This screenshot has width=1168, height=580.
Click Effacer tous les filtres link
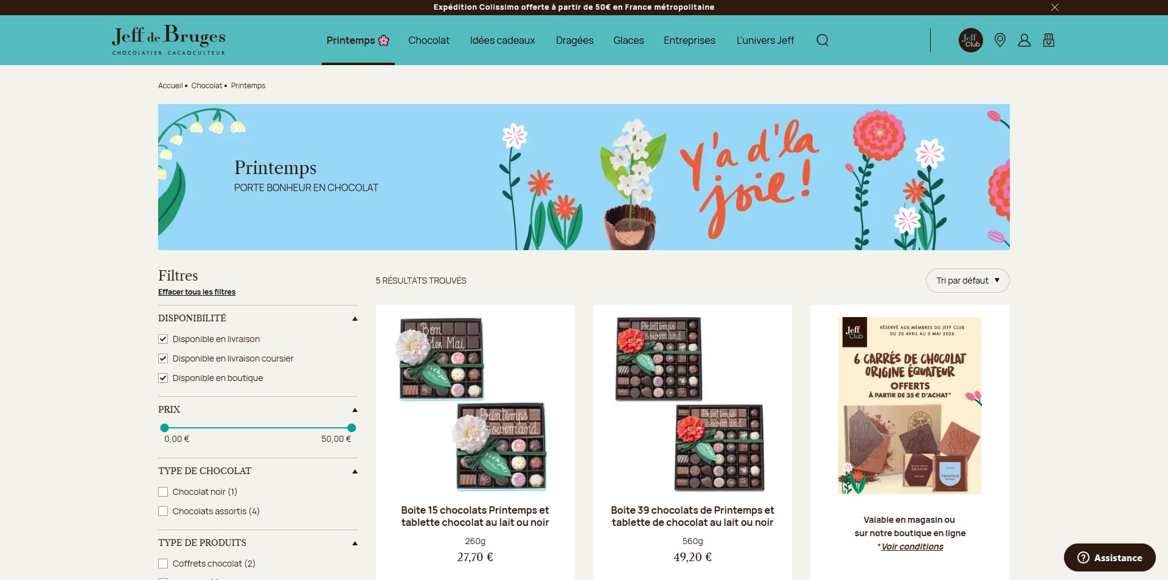[x=196, y=292]
